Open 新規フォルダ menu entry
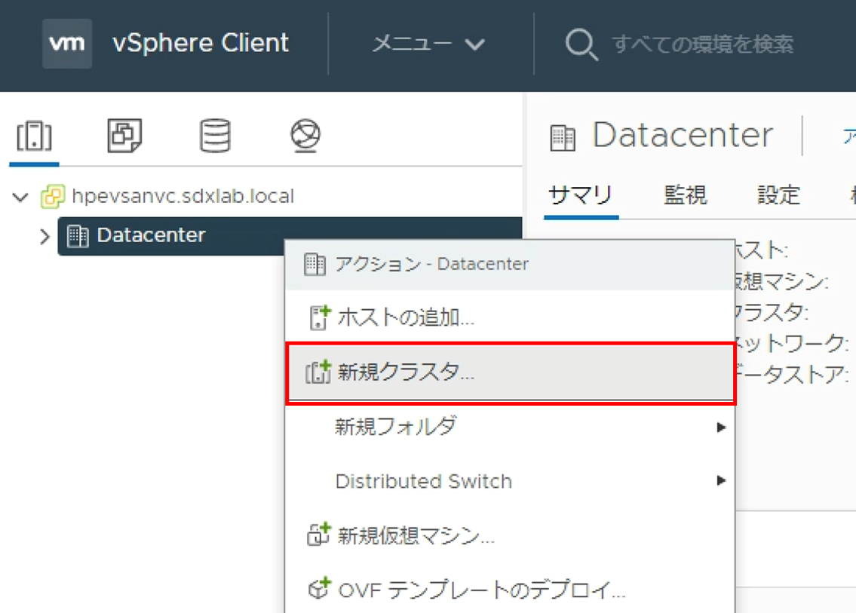The height and width of the screenshot is (613, 856). click(x=510, y=426)
